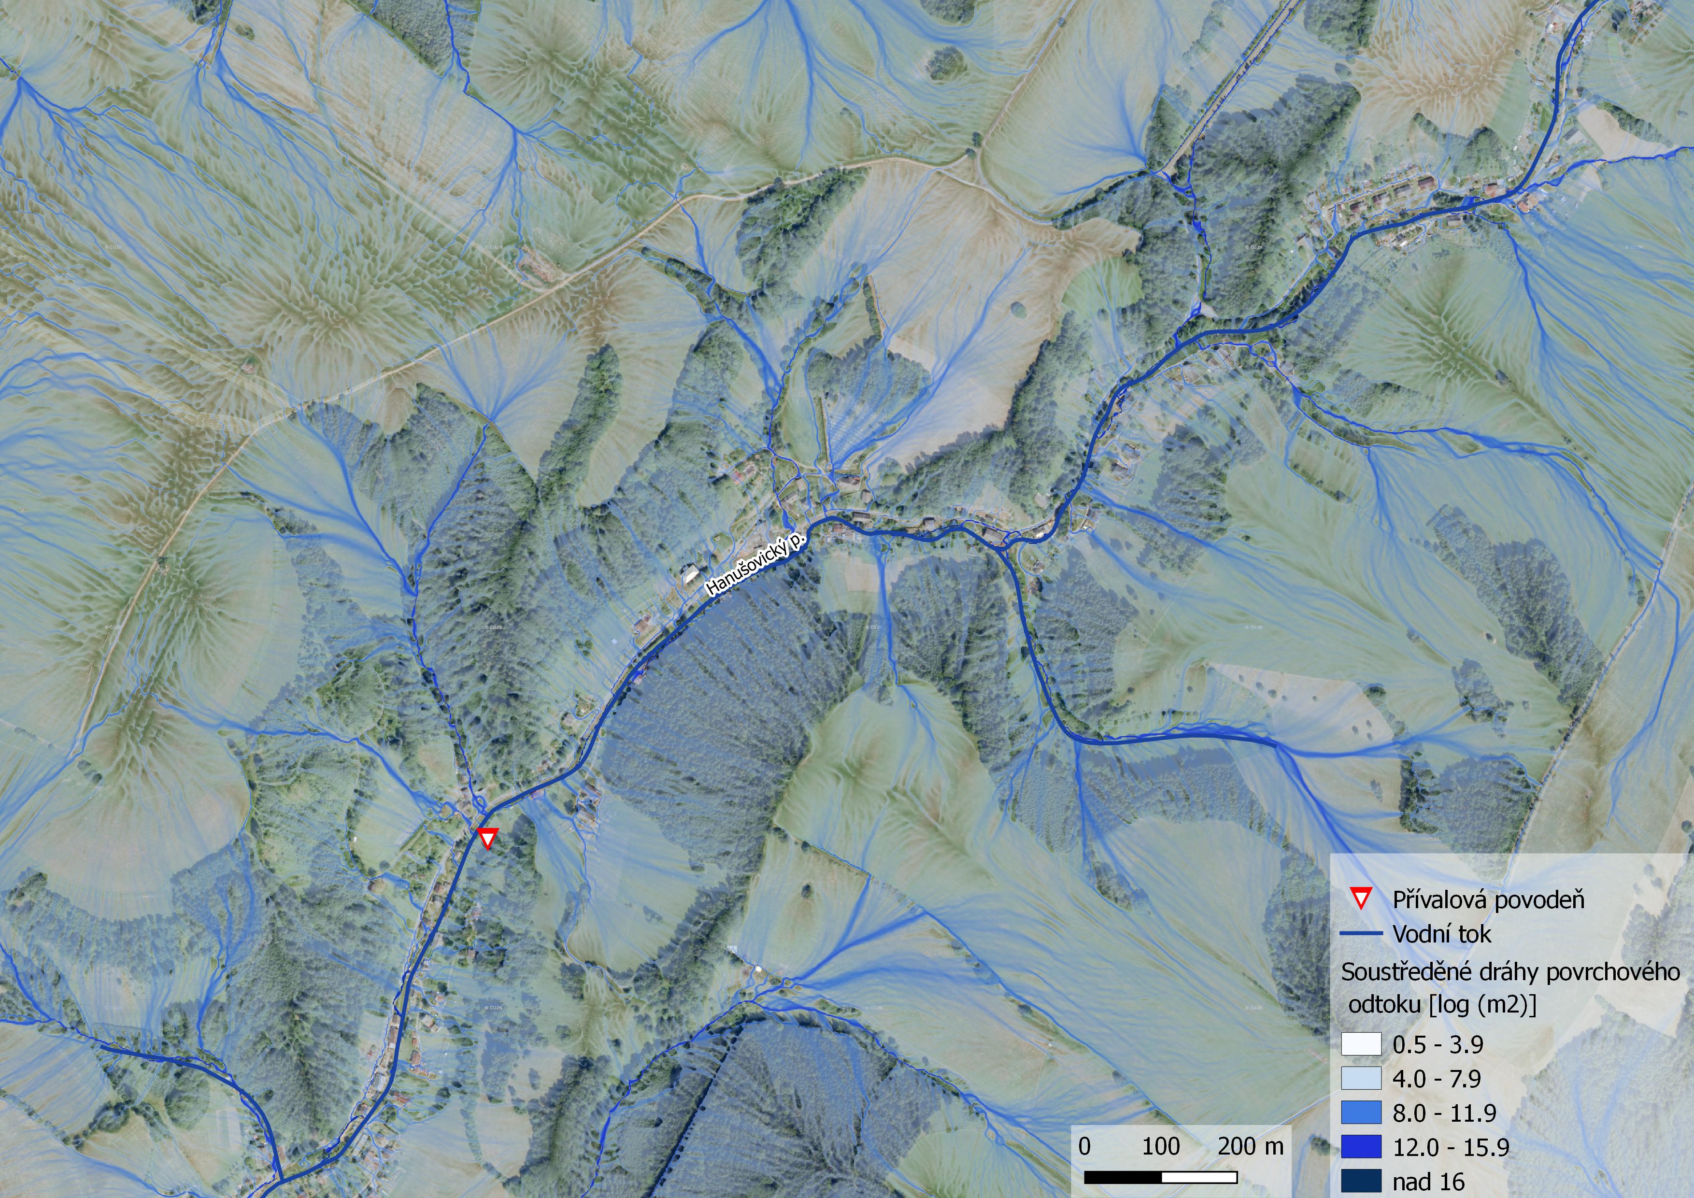Viewport: 1694px width, 1198px height.
Task: Click the white swatch for 0.5 - 3.9
Action: coord(1361,1044)
